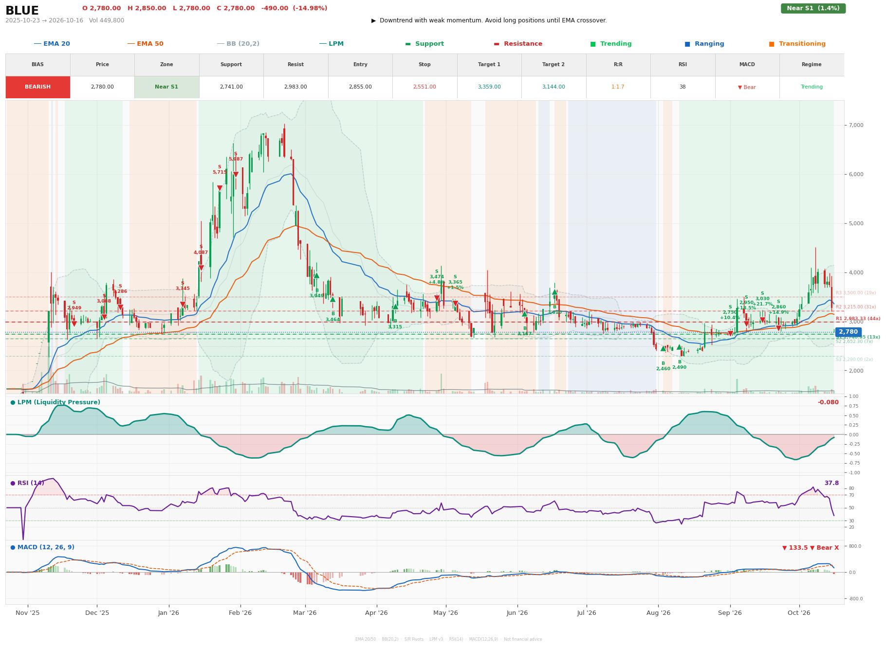
Task: Click the S3 2,290.00 (2x) support label
Action: tap(854, 359)
